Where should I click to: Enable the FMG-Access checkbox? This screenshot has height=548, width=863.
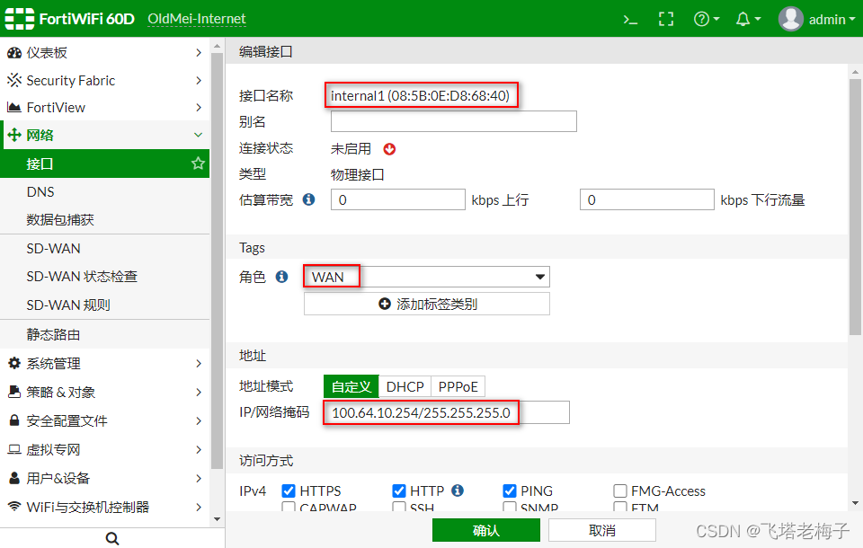point(620,491)
